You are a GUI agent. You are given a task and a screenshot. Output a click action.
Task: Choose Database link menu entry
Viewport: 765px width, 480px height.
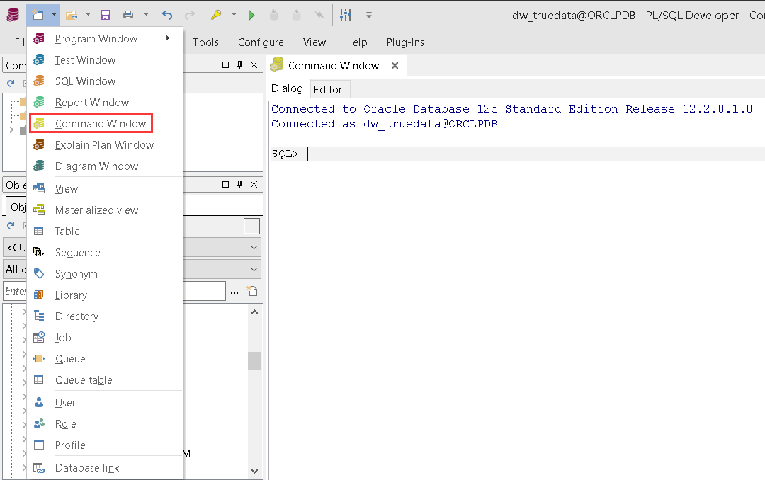[105, 468]
